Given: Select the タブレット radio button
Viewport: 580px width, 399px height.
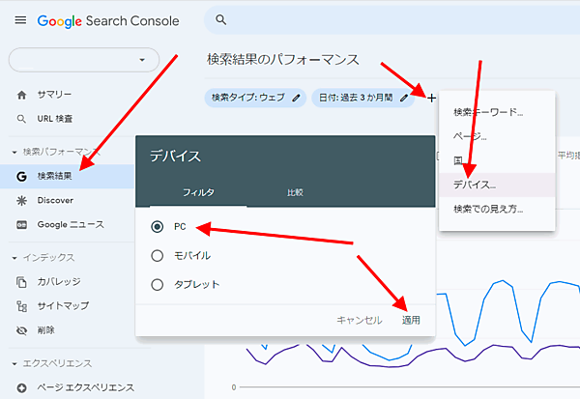Looking at the screenshot, I should click(x=158, y=284).
